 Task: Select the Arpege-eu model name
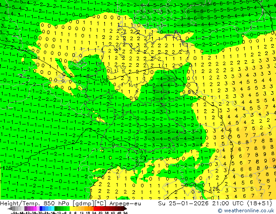click(125, 204)
